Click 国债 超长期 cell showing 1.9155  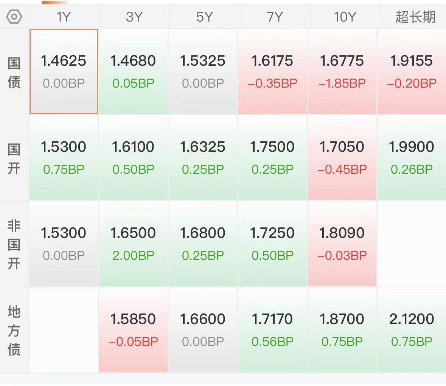pyautogui.click(x=412, y=72)
